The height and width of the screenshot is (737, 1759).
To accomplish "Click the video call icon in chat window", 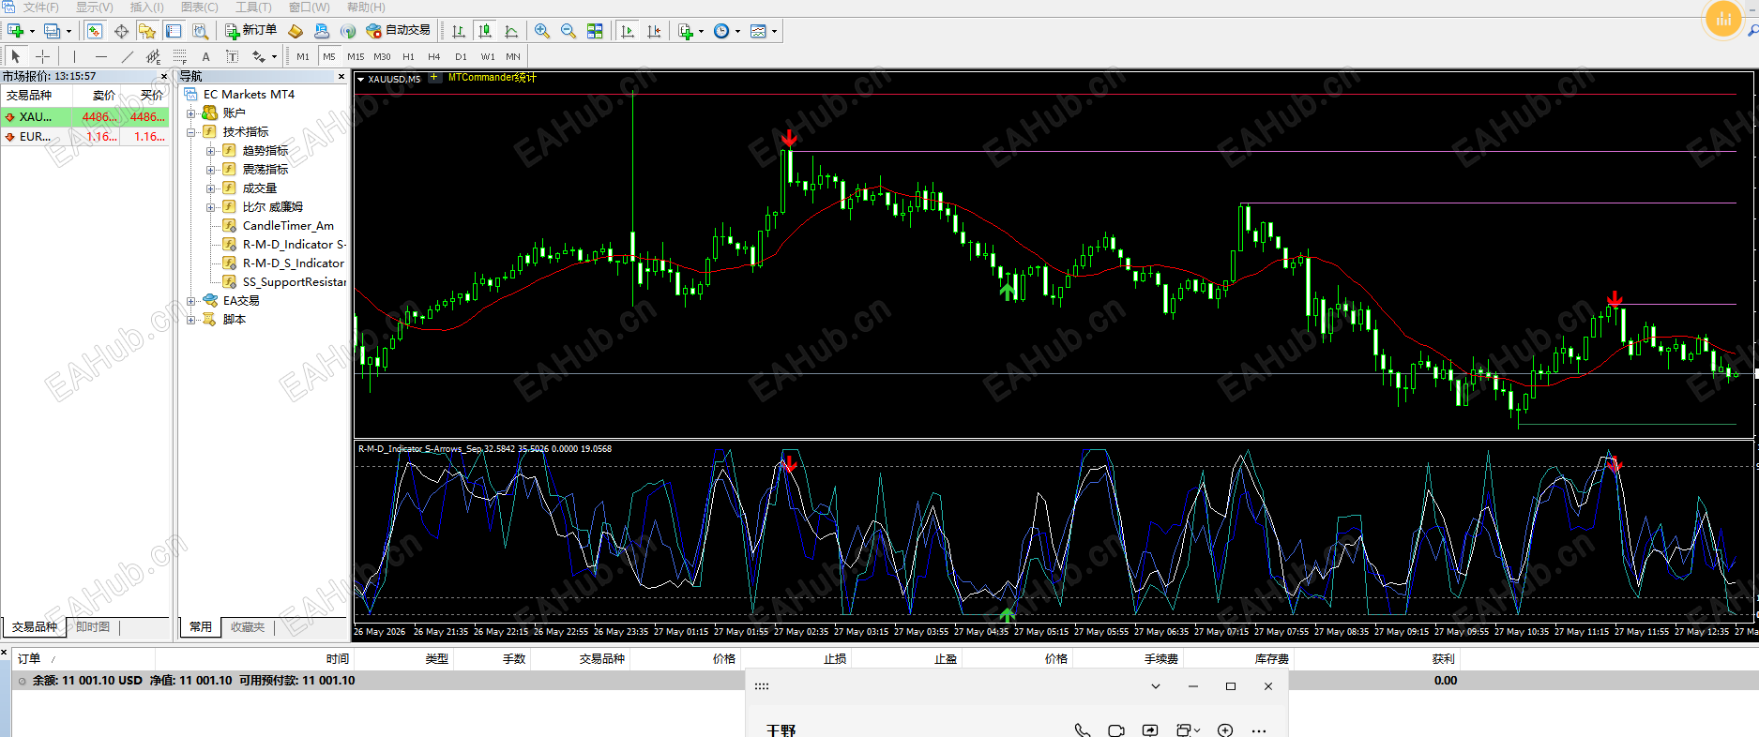I will [1116, 730].
